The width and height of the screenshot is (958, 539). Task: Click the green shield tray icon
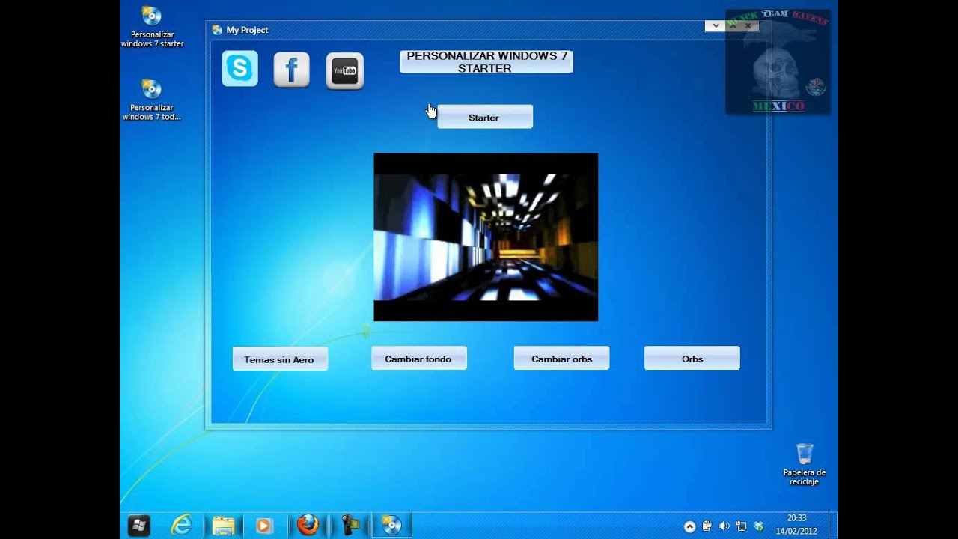pyautogui.click(x=759, y=526)
